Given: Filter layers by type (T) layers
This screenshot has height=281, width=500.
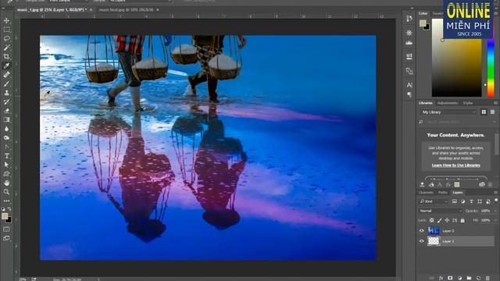Looking at the screenshot, I should coord(471,201).
